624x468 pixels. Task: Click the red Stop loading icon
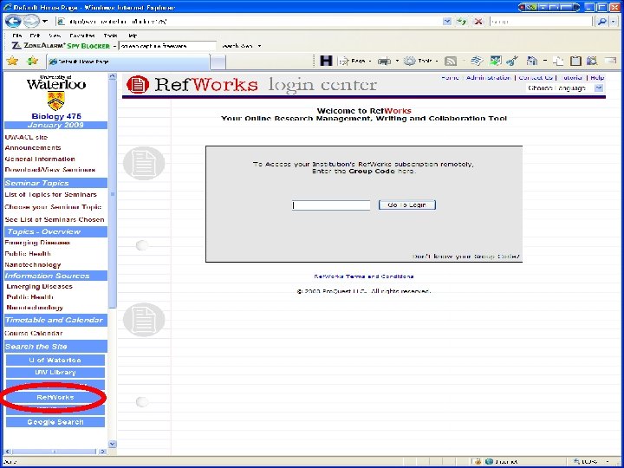click(x=478, y=22)
